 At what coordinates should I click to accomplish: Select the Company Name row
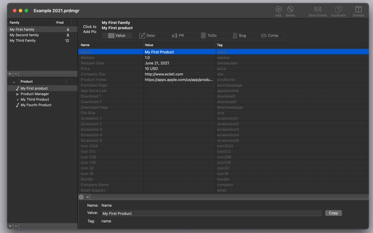click(224, 185)
